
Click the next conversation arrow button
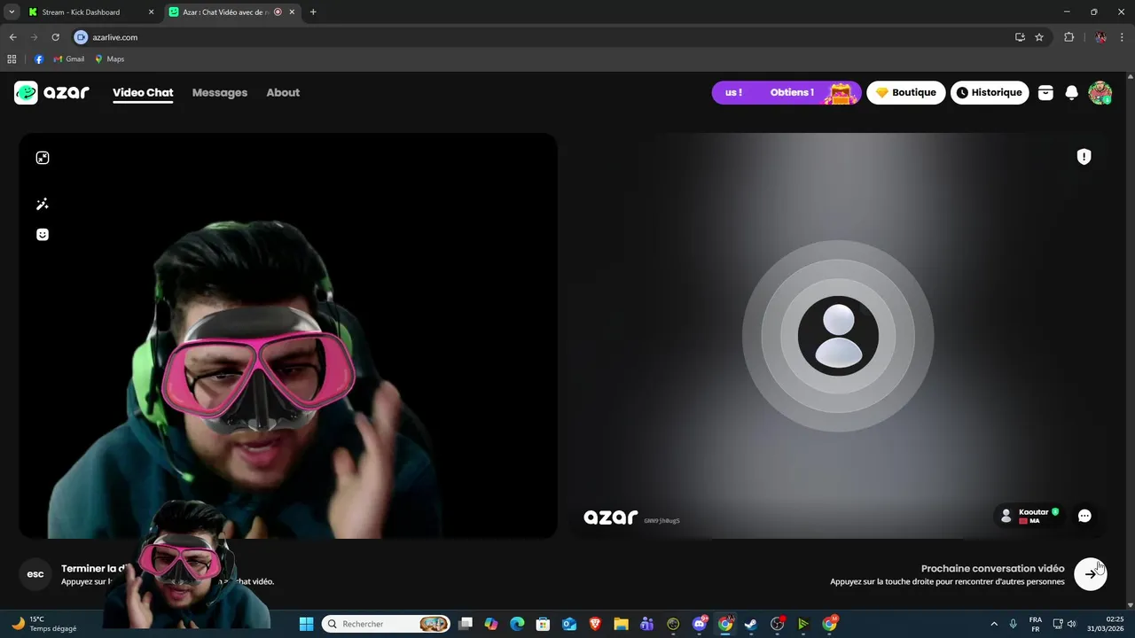point(1090,574)
